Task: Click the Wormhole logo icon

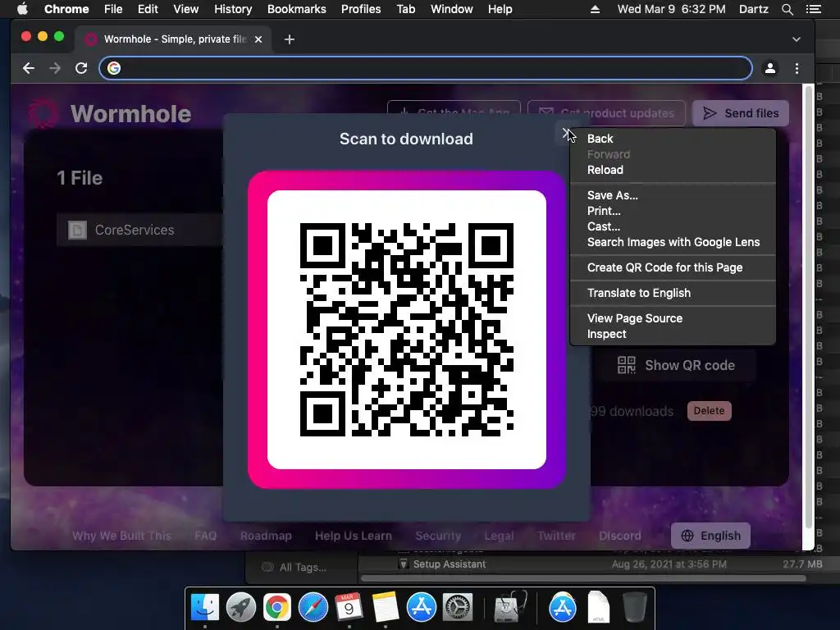Action: [x=43, y=113]
